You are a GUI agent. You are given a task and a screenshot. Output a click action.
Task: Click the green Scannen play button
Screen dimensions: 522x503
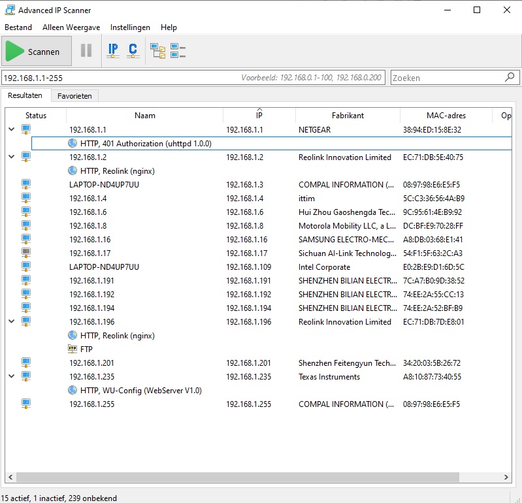[34, 52]
